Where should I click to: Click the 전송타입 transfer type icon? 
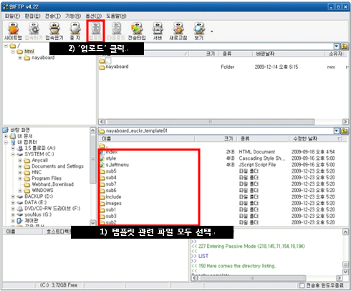[137, 31]
